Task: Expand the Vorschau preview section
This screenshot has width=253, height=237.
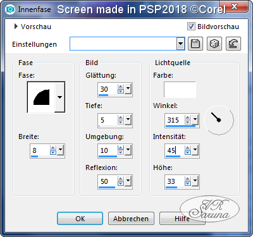Action: (x=16, y=27)
